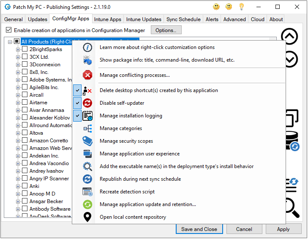Click the Cancel button
308x239 pixels.
(x=244, y=229)
